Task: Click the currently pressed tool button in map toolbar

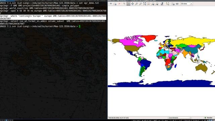Action: click(128, 4)
